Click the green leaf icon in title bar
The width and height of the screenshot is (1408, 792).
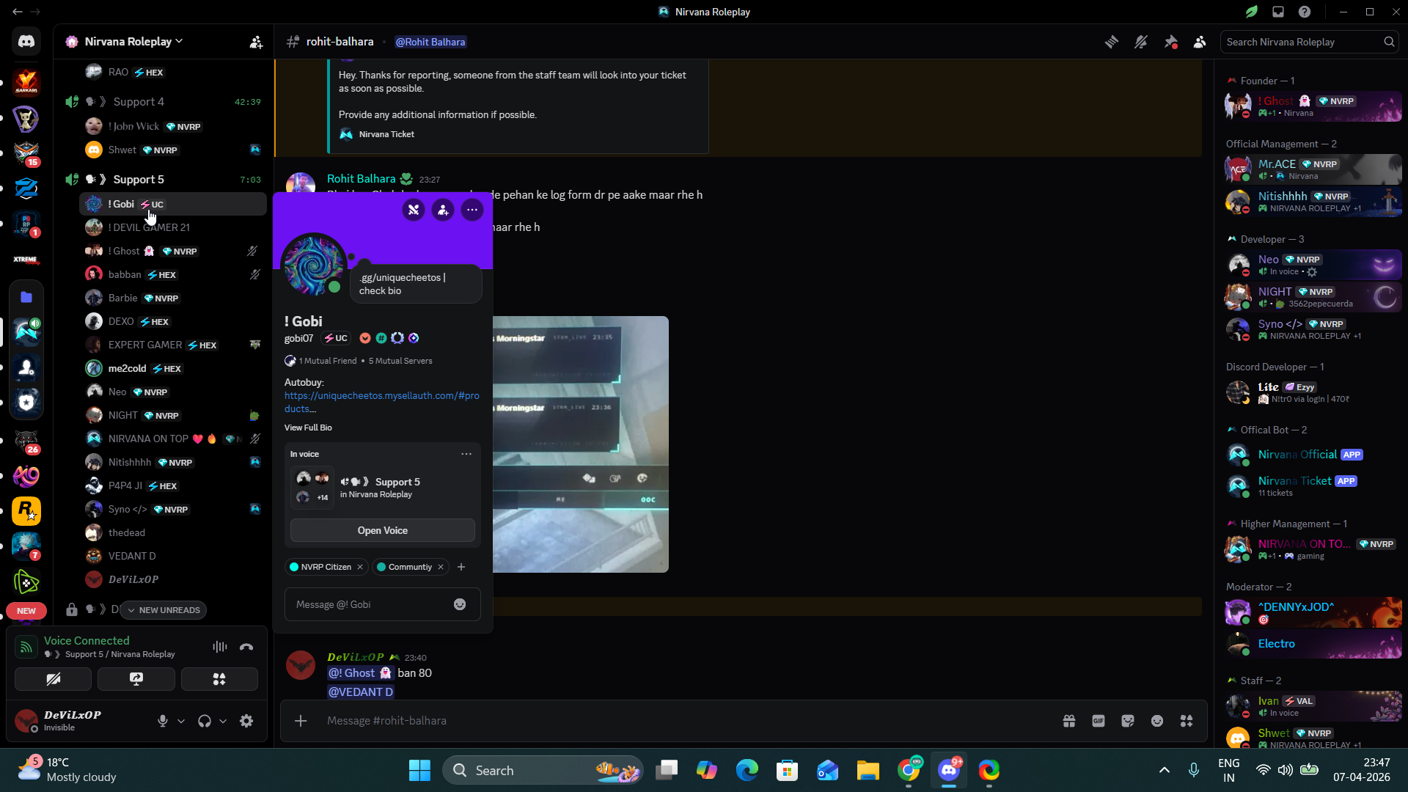(1252, 12)
